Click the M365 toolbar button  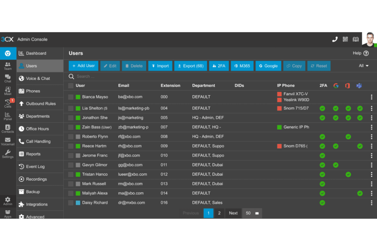click(242, 66)
